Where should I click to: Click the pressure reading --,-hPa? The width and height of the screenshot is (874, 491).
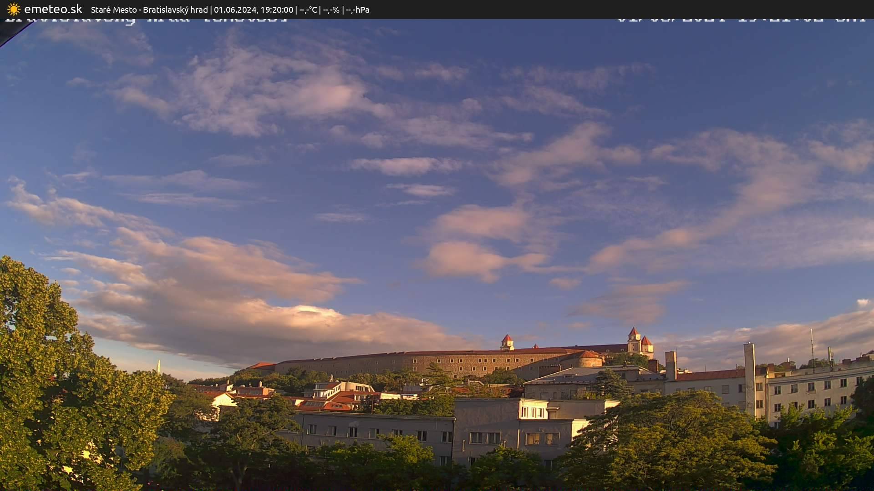[x=357, y=10]
